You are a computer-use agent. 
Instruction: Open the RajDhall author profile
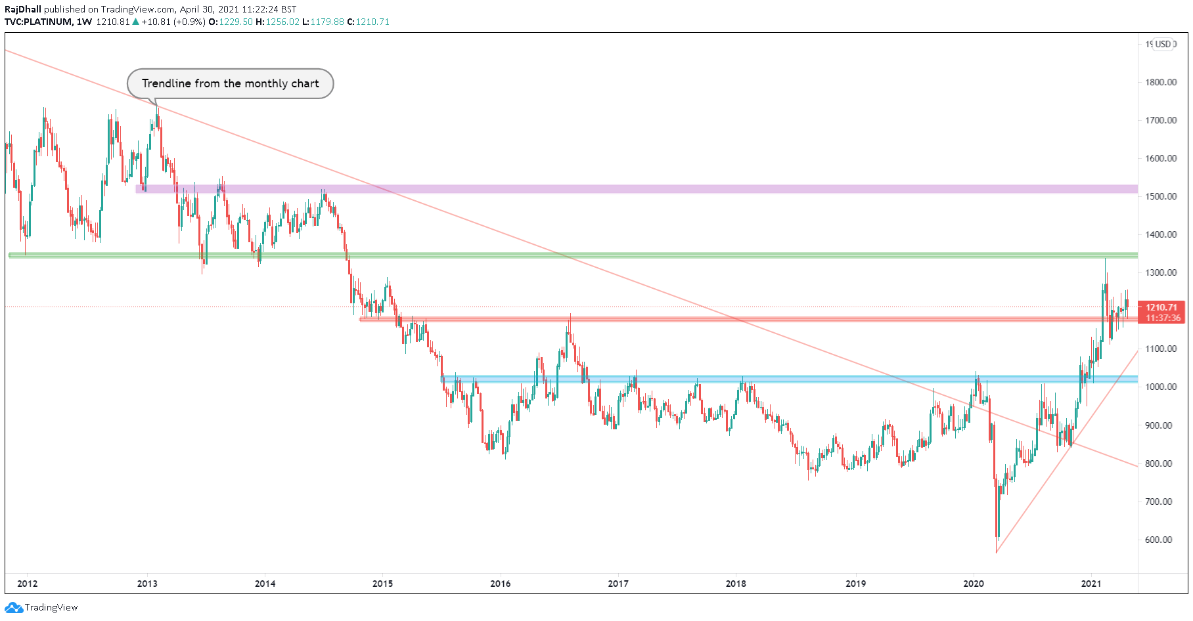[22, 9]
